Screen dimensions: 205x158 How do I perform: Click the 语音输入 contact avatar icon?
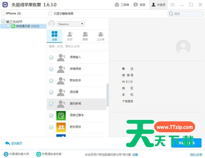[61, 57]
